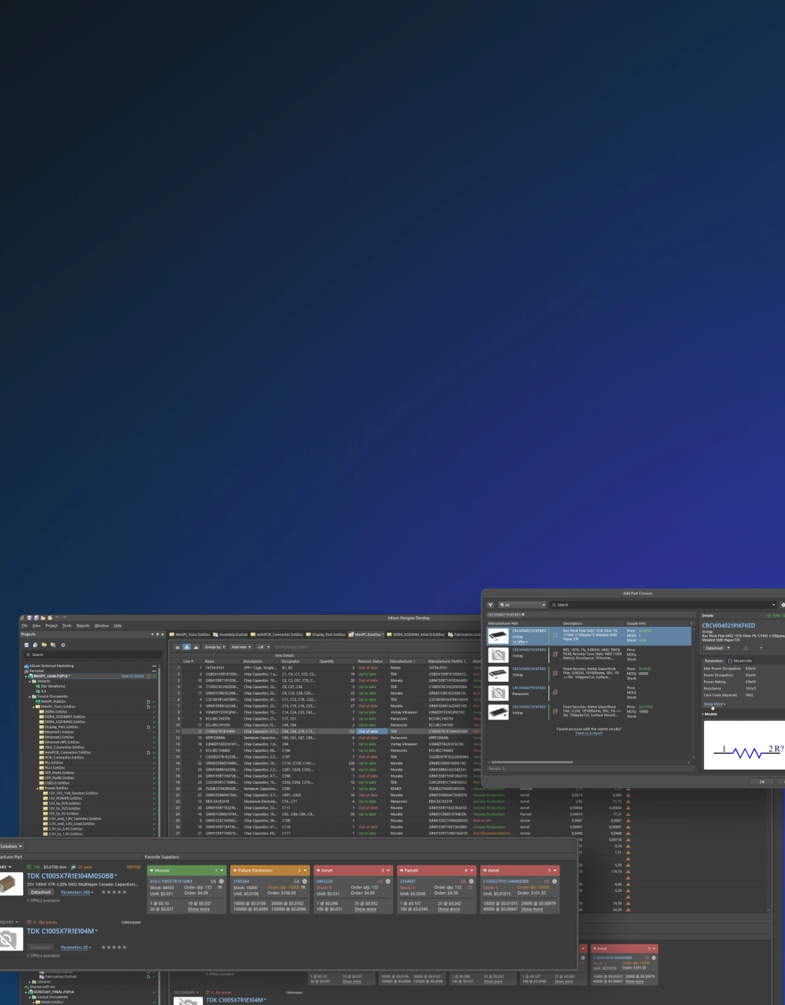This screenshot has height=1005, width=785.
Task: Click the Add Part Choices search field
Action: pos(661,605)
